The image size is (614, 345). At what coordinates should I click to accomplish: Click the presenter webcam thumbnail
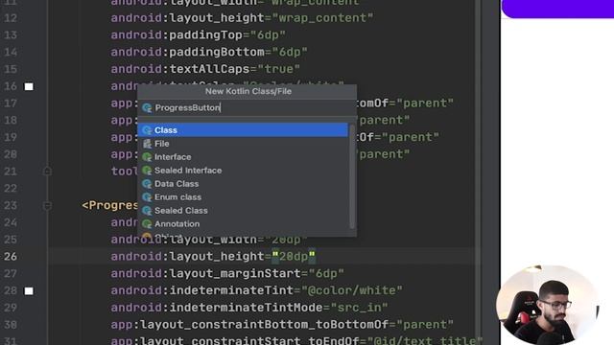click(548, 305)
